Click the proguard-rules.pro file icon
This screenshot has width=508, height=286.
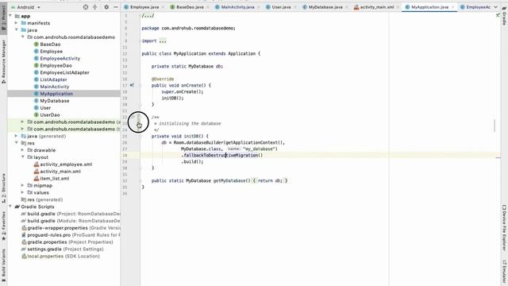[24, 235]
